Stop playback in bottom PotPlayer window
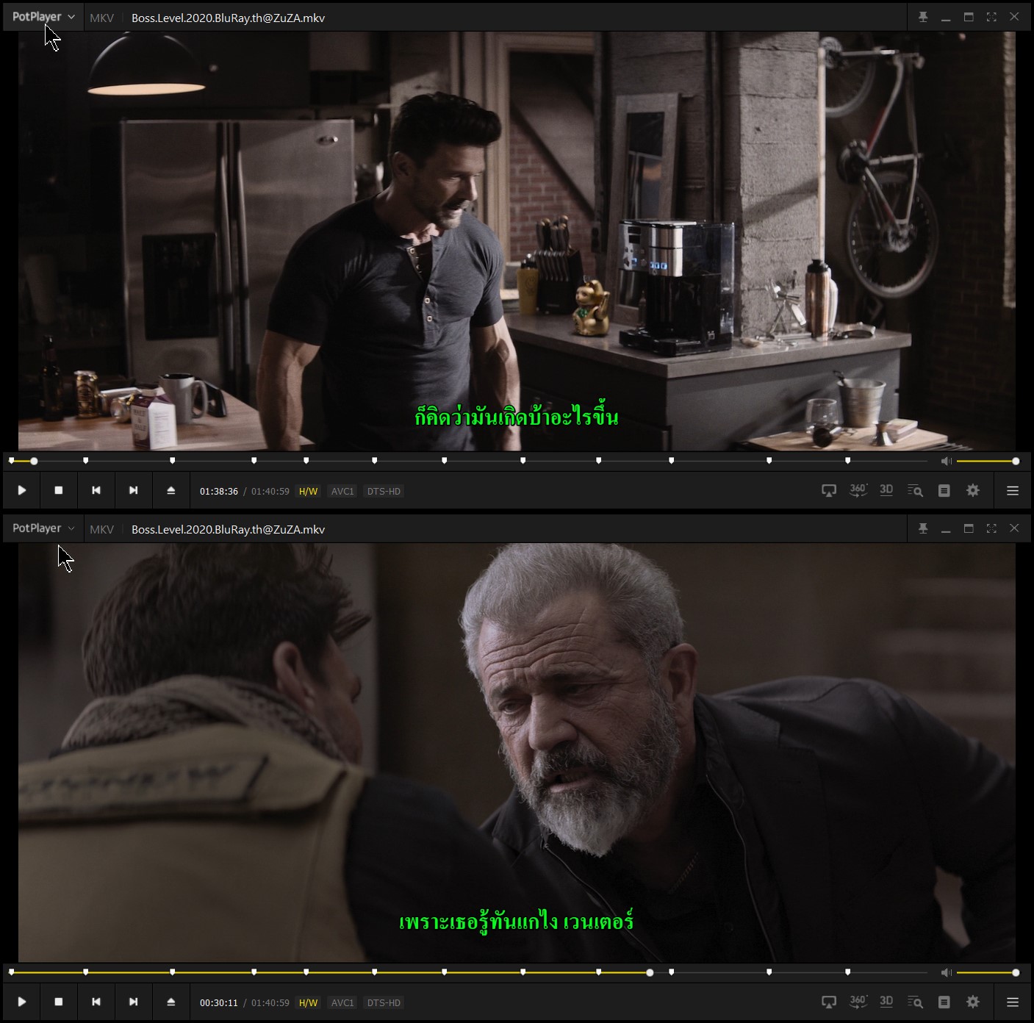The width and height of the screenshot is (1034, 1023). click(59, 1002)
